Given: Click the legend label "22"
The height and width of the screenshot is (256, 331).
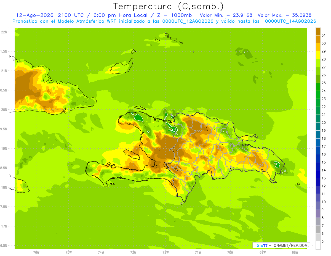Looking at the screenshot, I should click(324, 107).
